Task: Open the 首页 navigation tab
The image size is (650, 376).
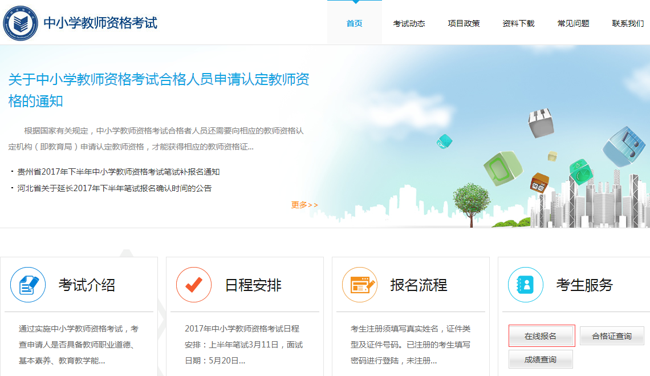Action: point(354,23)
